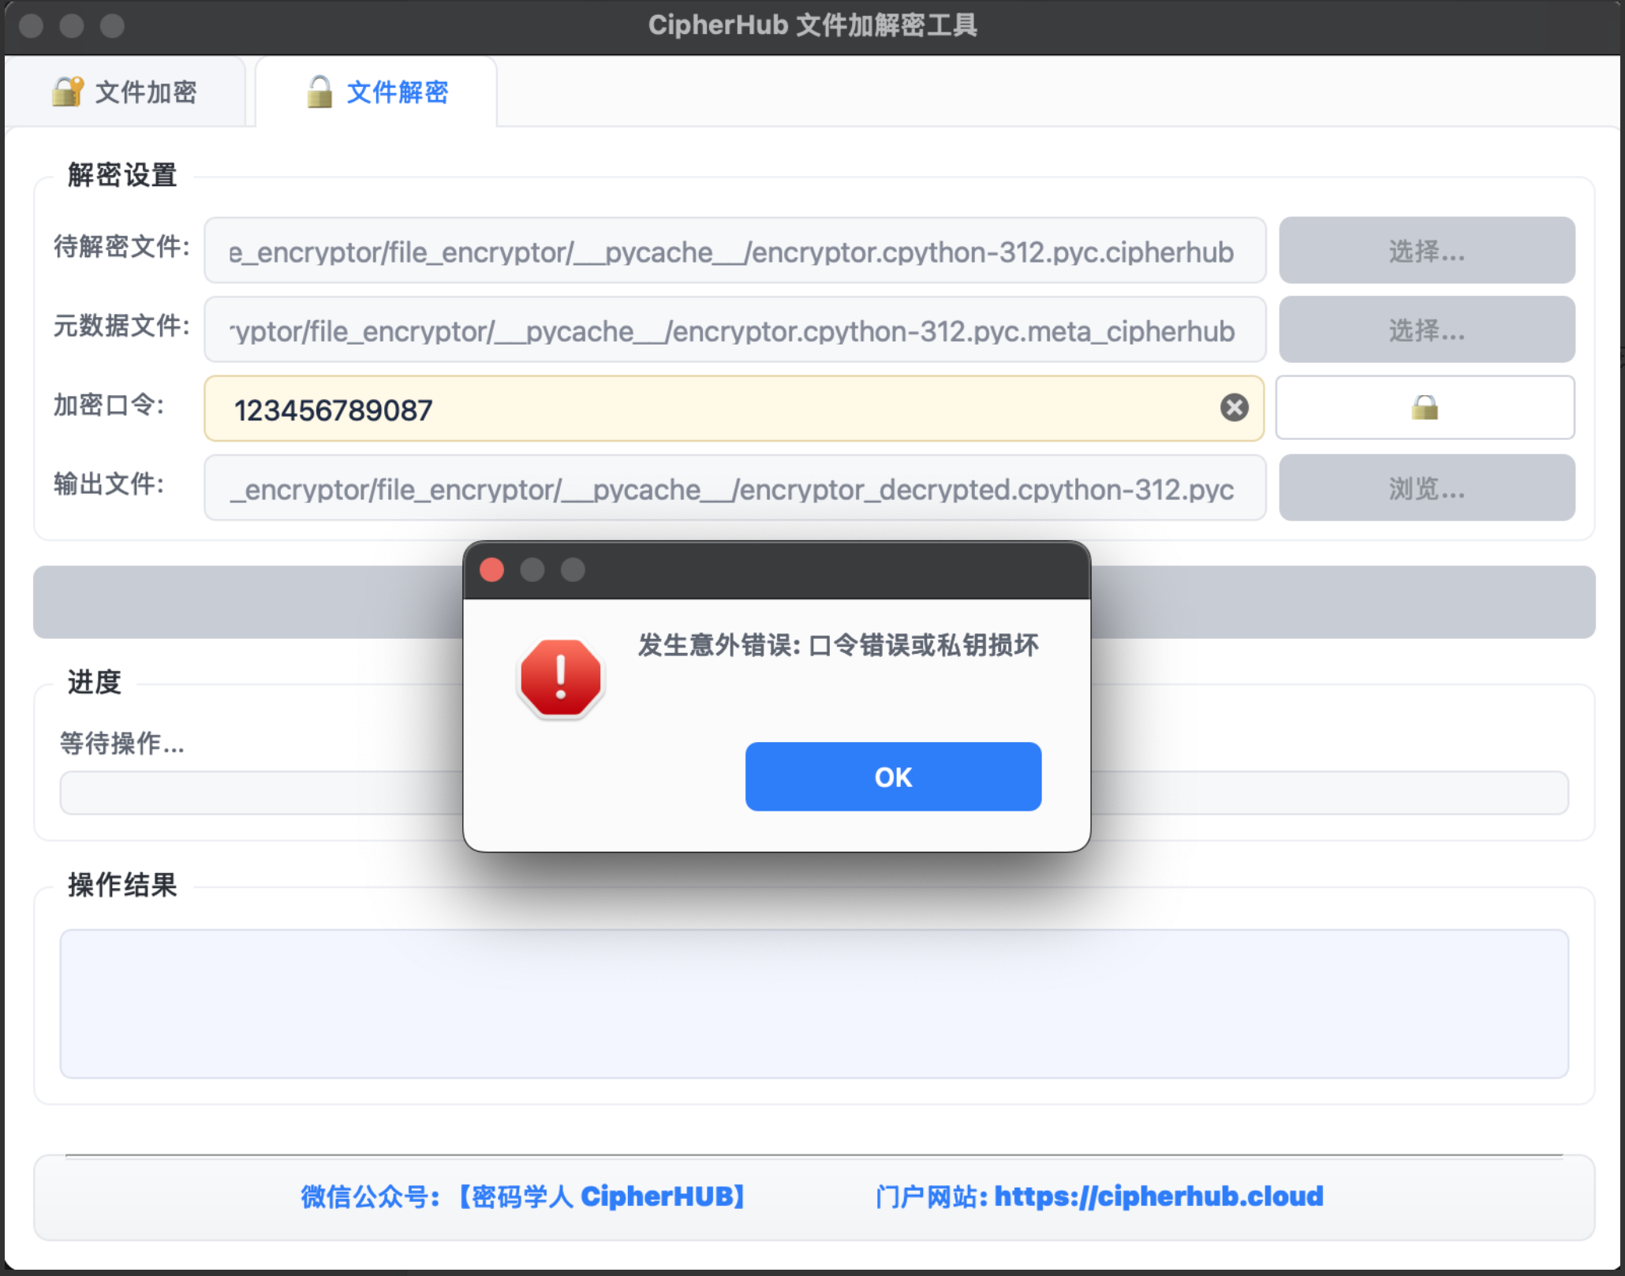Click the 输出文件 path field
Viewport: 1625px width, 1276px height.
[x=734, y=487]
